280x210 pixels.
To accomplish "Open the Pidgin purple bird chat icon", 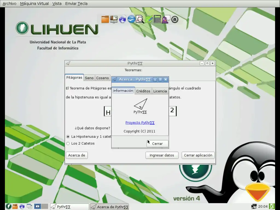I will (x=166, y=19).
